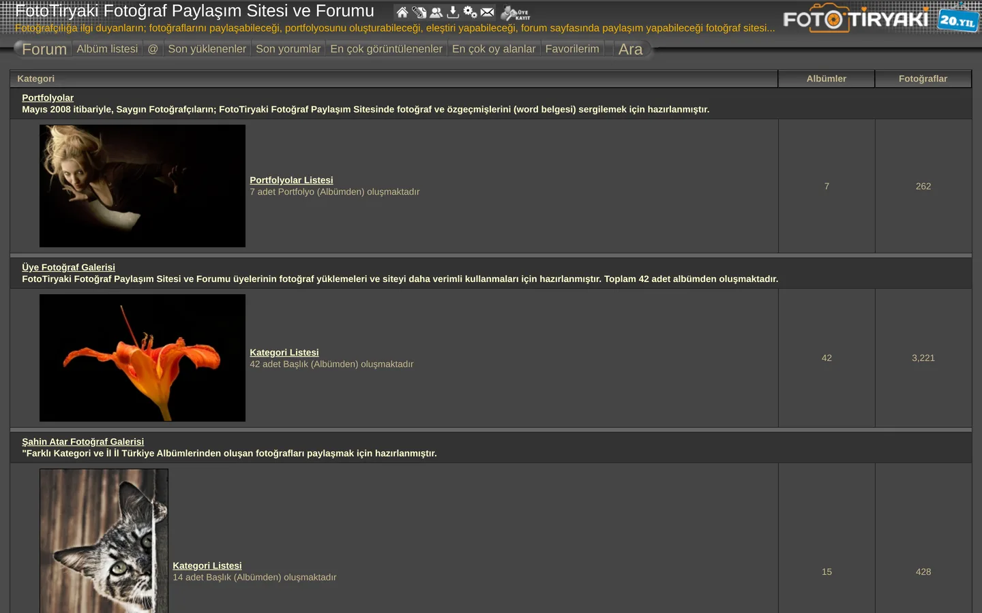This screenshot has height=613, width=982.
Task: Open the orange lily flower thumbnail
Action: click(143, 358)
